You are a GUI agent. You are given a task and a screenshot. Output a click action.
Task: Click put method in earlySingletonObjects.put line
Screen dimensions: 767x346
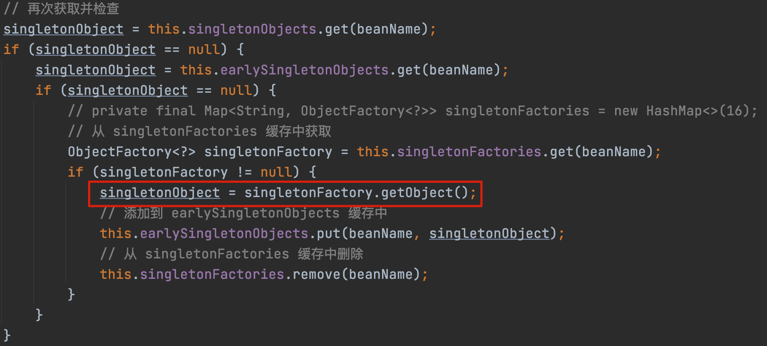pyautogui.click(x=328, y=234)
